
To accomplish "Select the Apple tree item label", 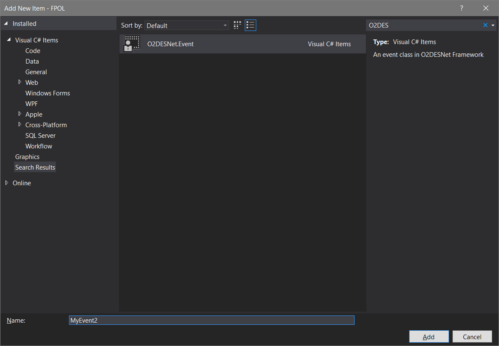I will [x=34, y=114].
